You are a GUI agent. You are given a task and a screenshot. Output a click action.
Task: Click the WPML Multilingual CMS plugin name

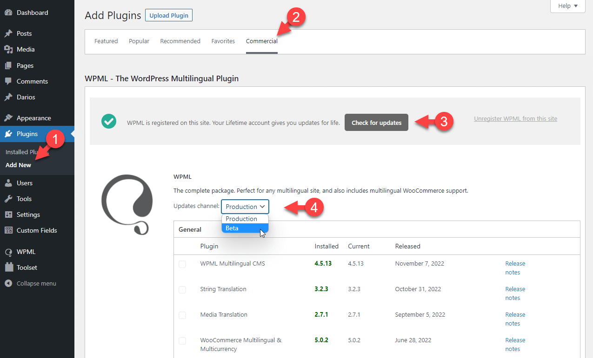click(x=233, y=263)
